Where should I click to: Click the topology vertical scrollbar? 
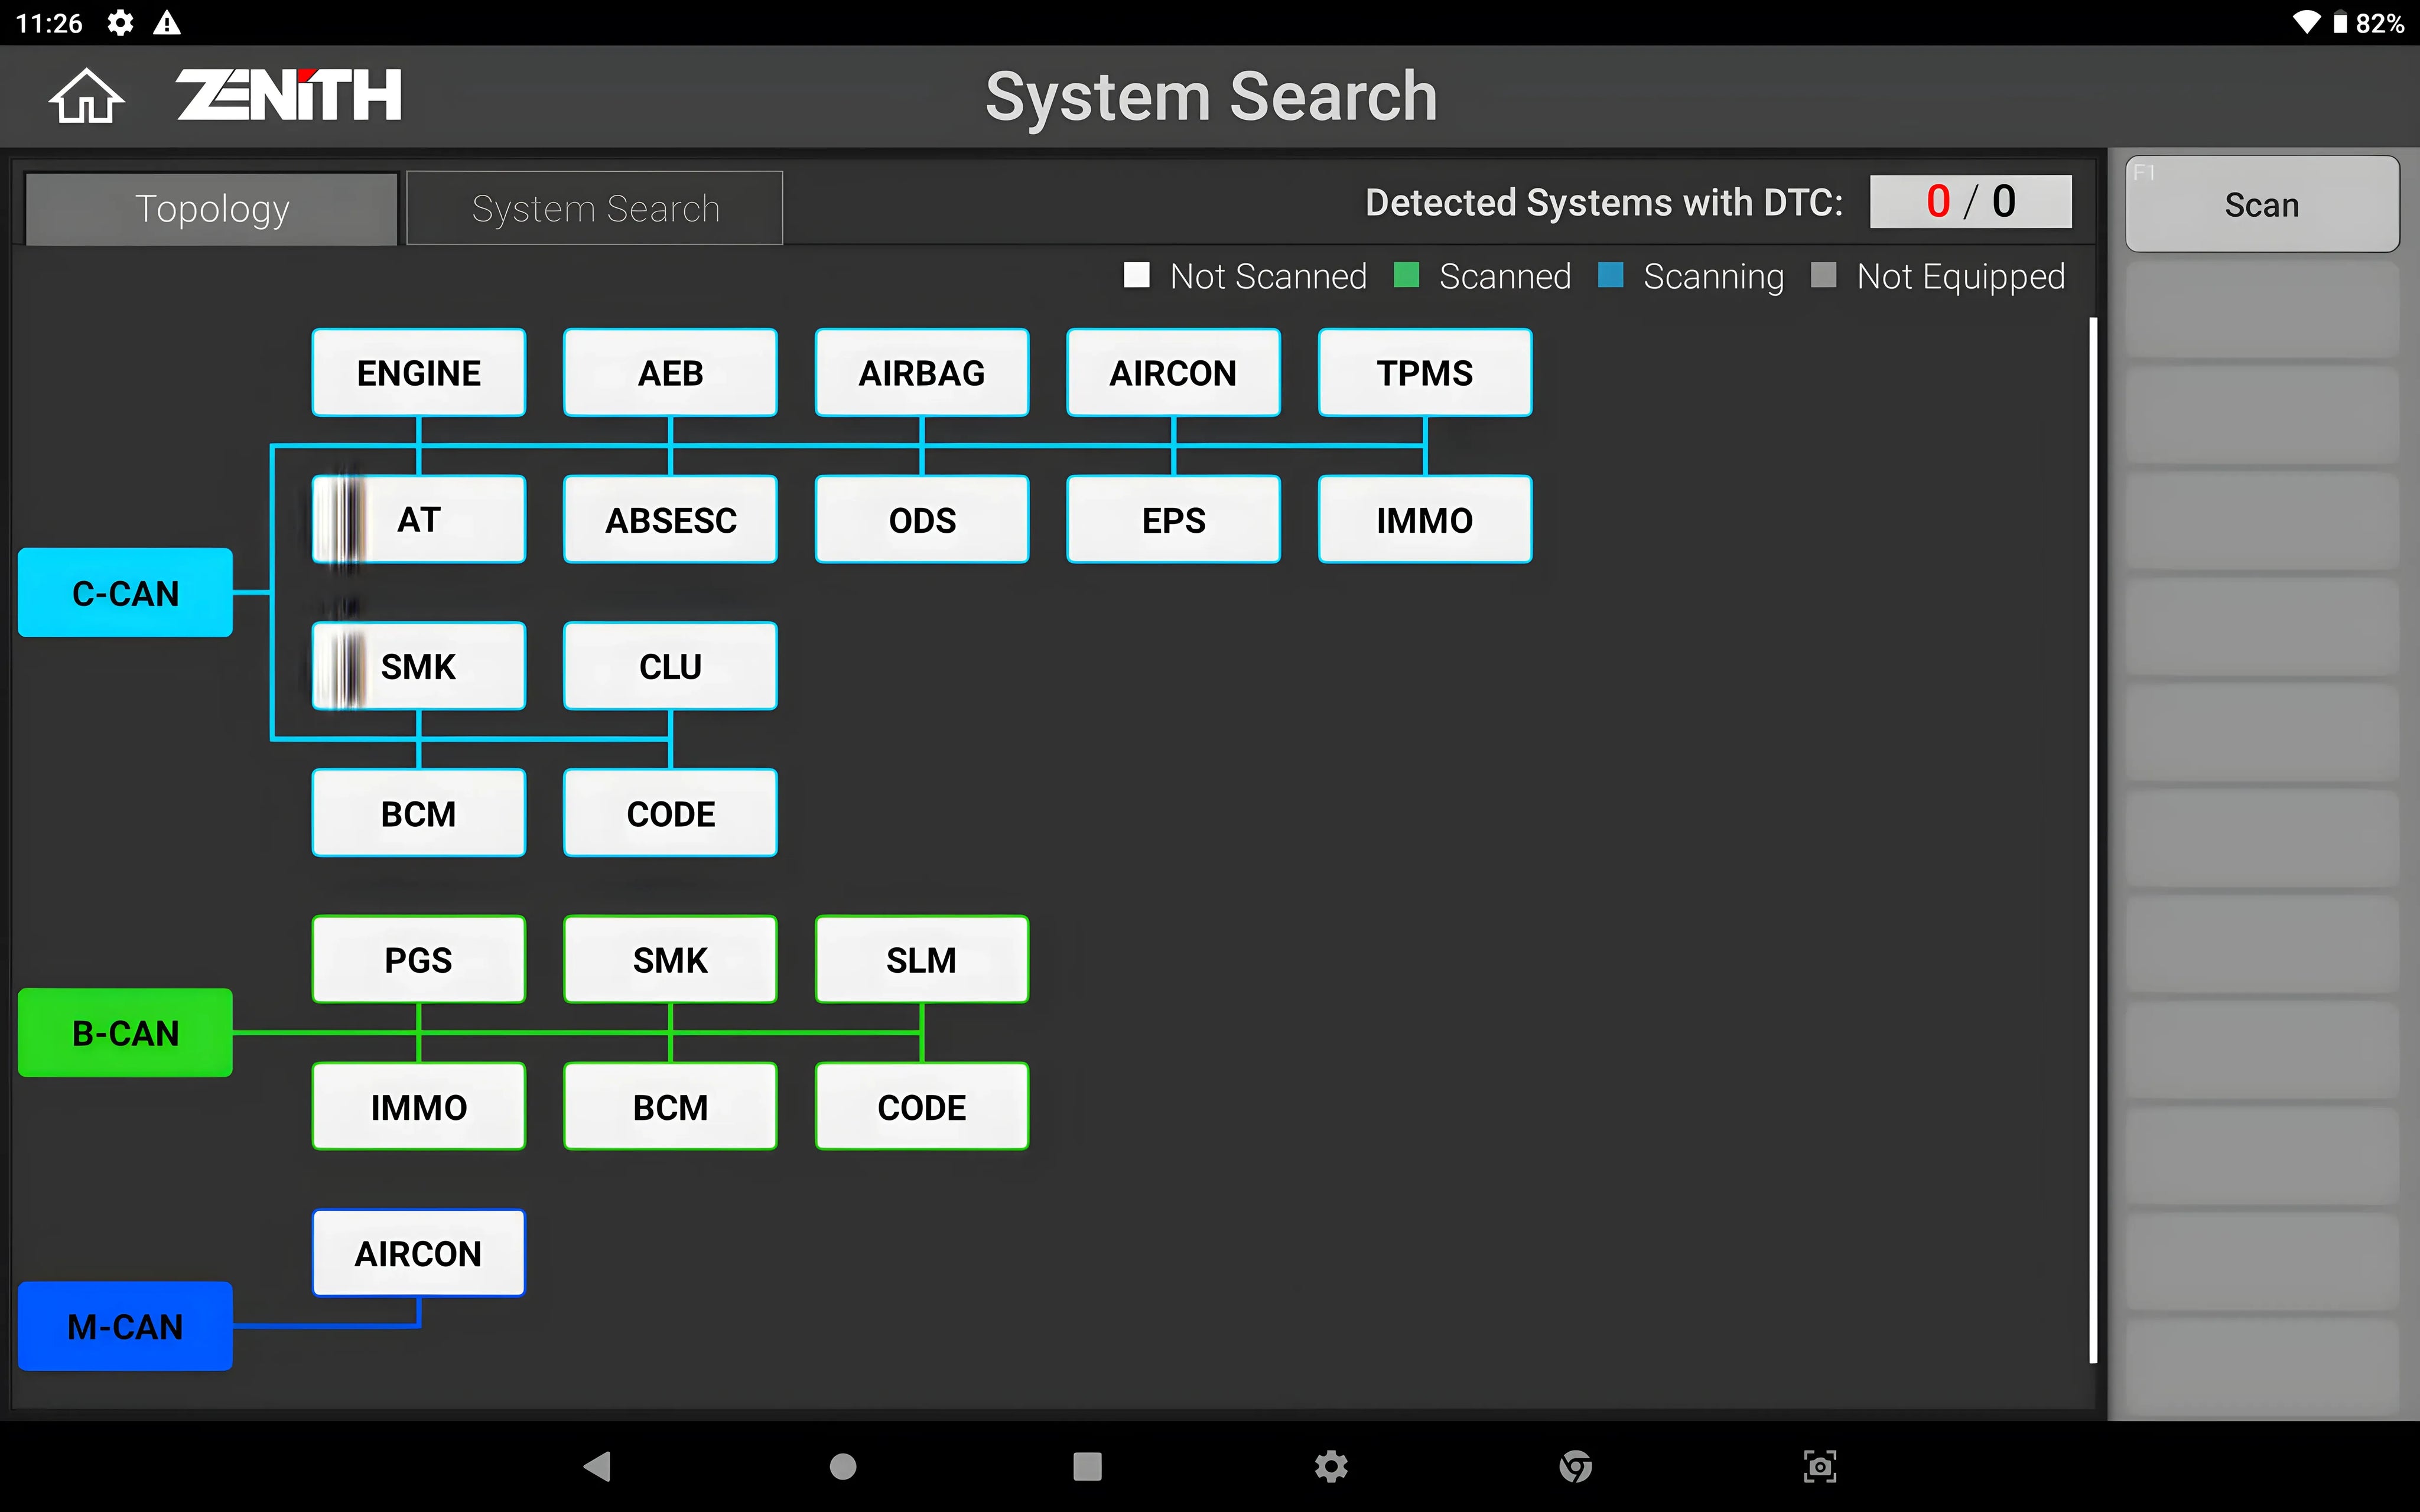pos(2092,840)
